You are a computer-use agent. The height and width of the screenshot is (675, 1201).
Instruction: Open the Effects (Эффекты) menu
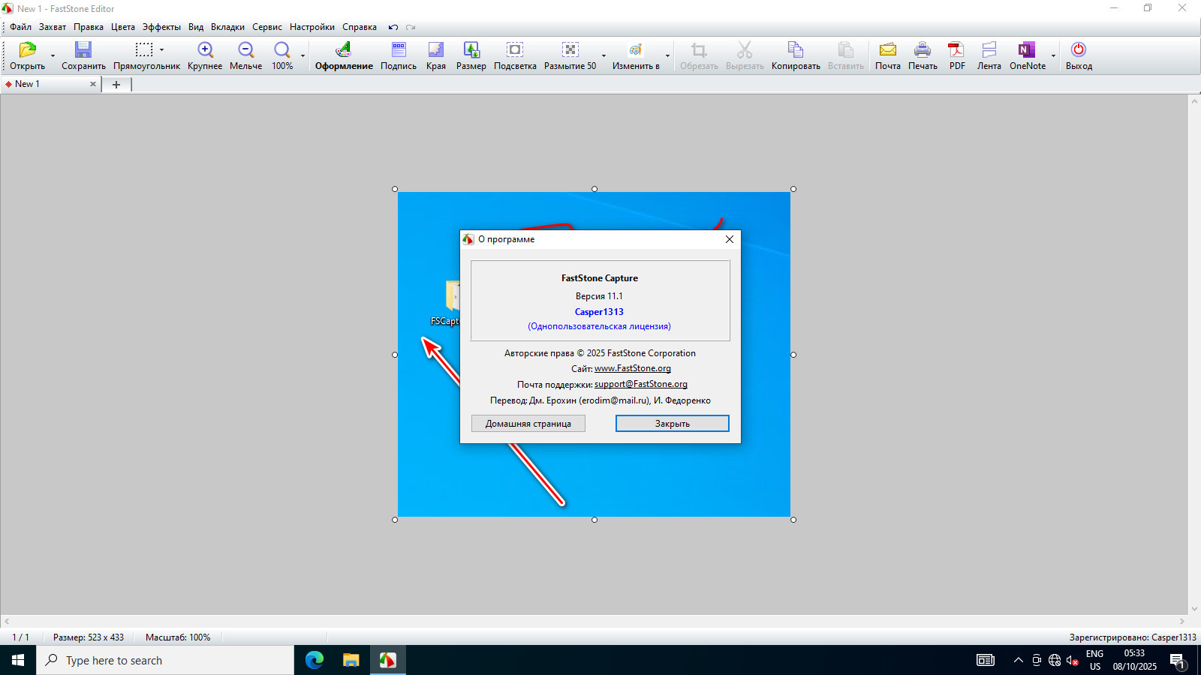[161, 27]
